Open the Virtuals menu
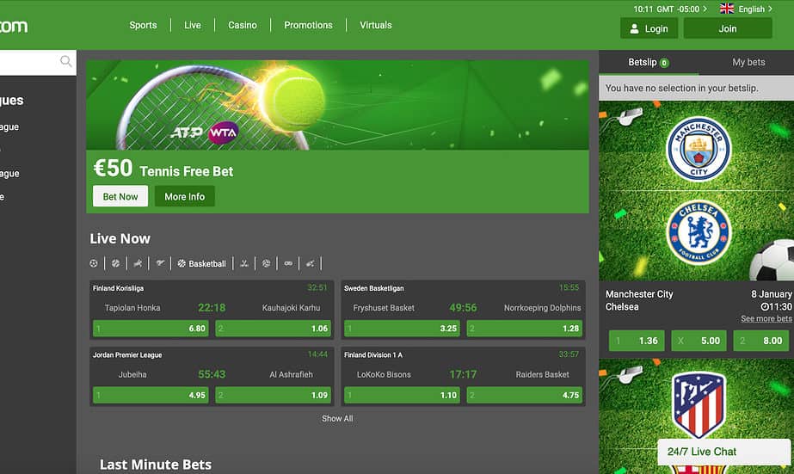The height and width of the screenshot is (474, 794). [375, 25]
